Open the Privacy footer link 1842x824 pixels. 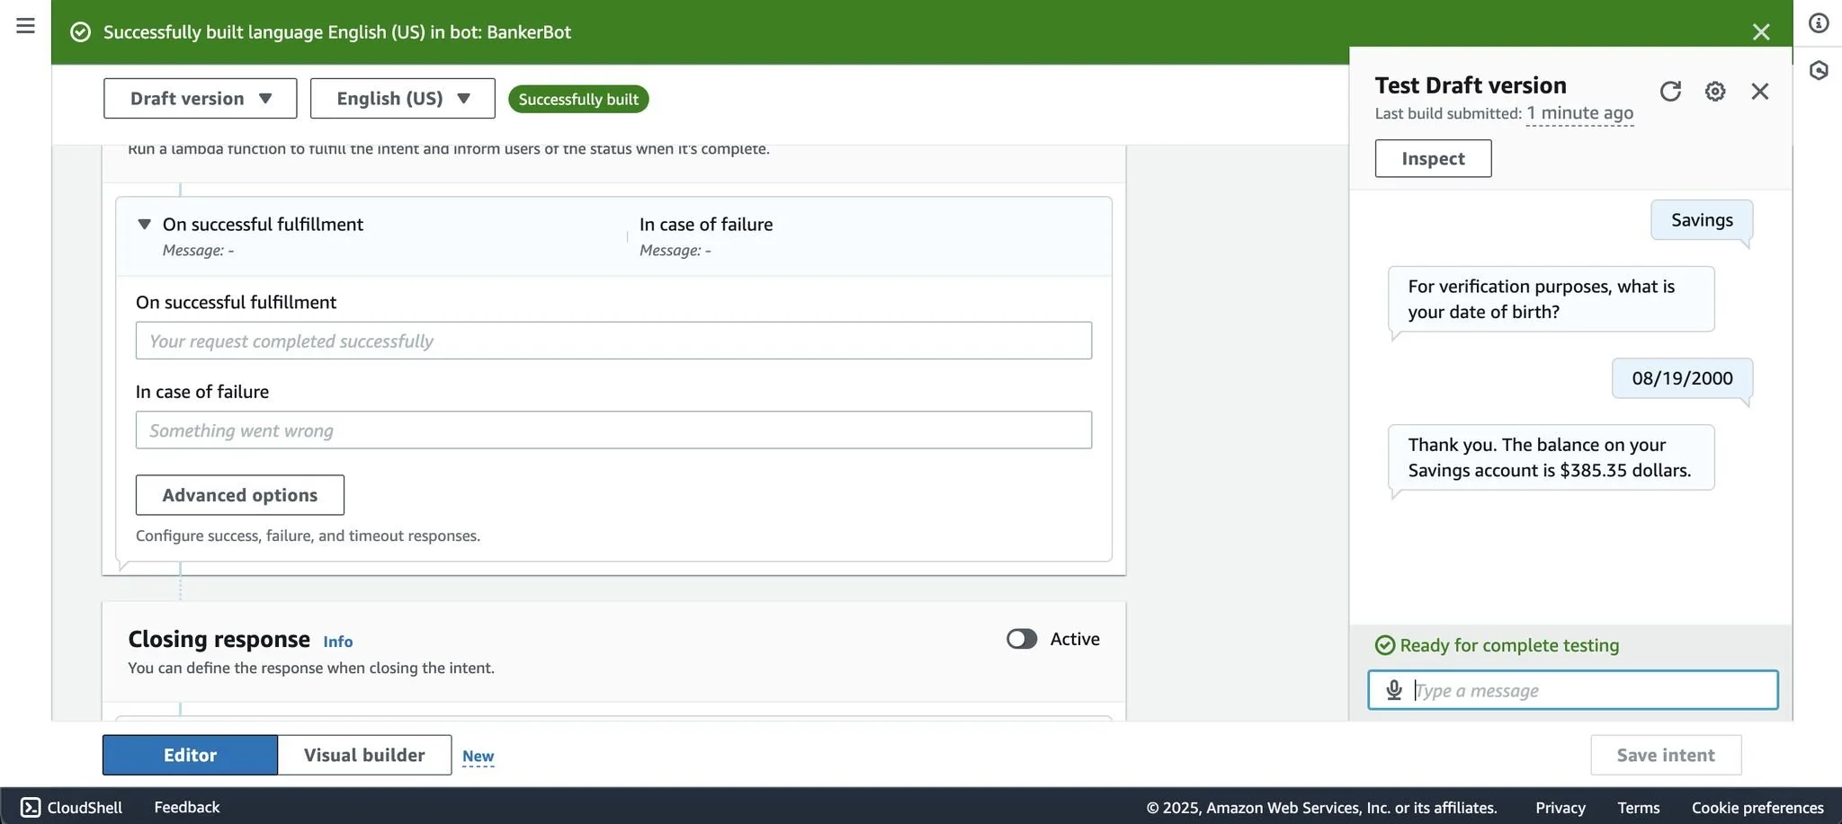(x=1560, y=807)
